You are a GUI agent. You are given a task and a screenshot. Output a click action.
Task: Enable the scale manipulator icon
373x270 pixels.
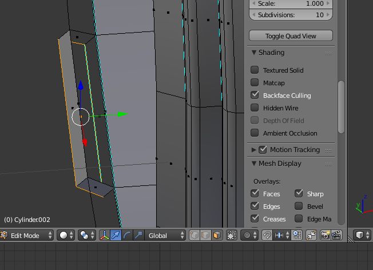click(x=138, y=236)
